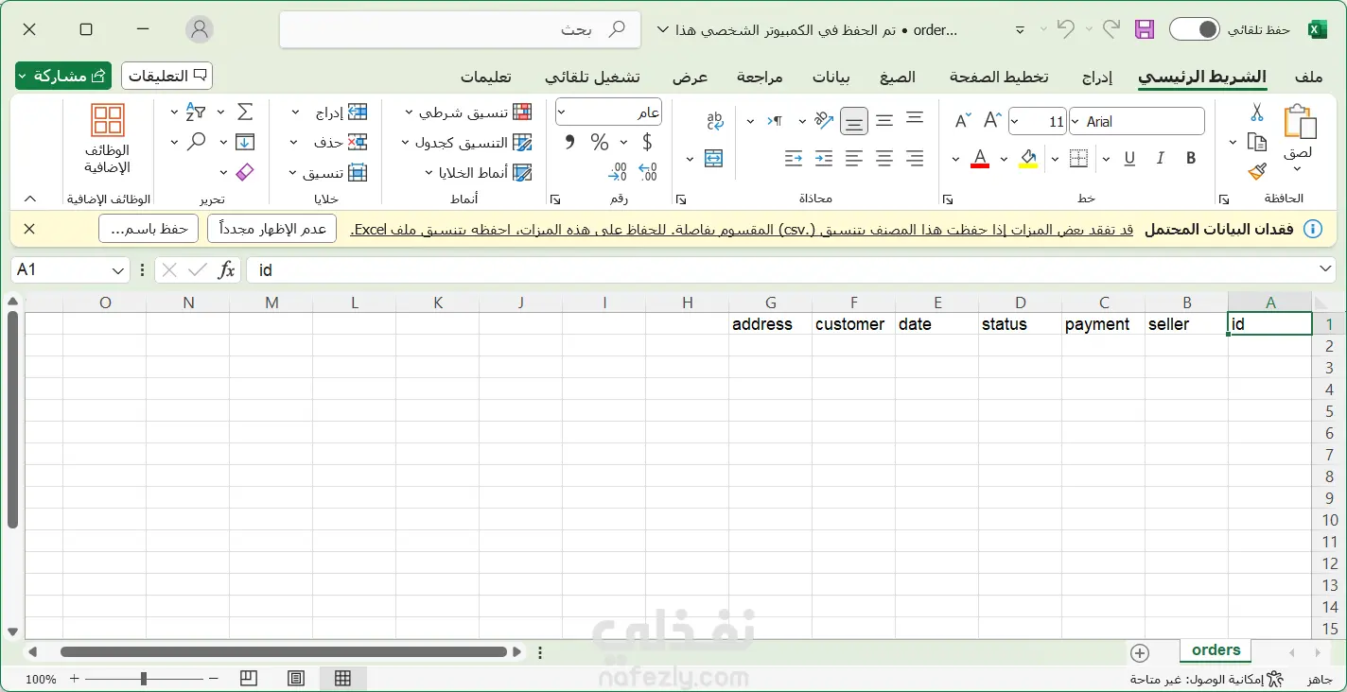The image size is (1347, 692).
Task: Click Don't show again (عدم الإظهار مجدداً)
Action: click(x=272, y=229)
